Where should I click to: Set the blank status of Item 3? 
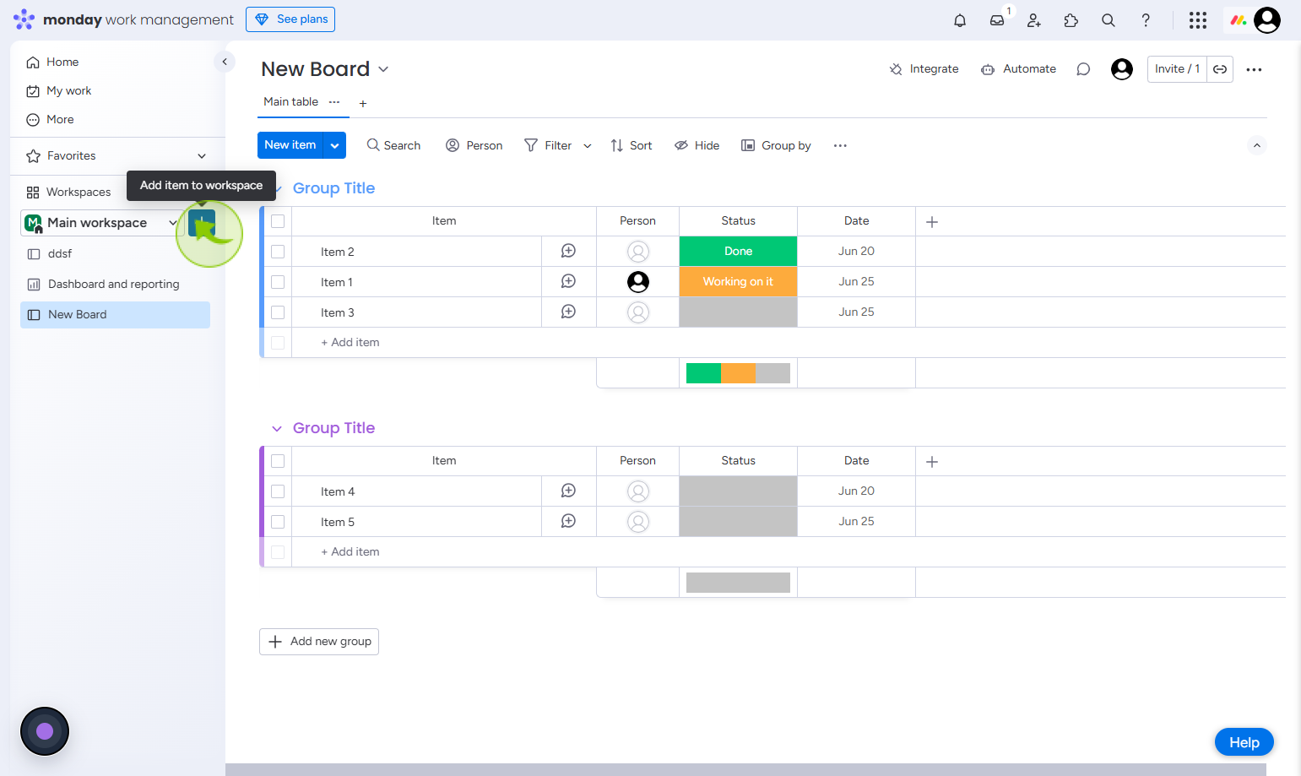738,312
